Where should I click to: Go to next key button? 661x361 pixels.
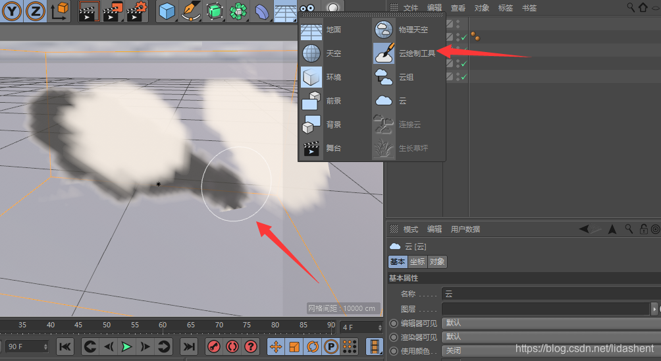coord(163,347)
